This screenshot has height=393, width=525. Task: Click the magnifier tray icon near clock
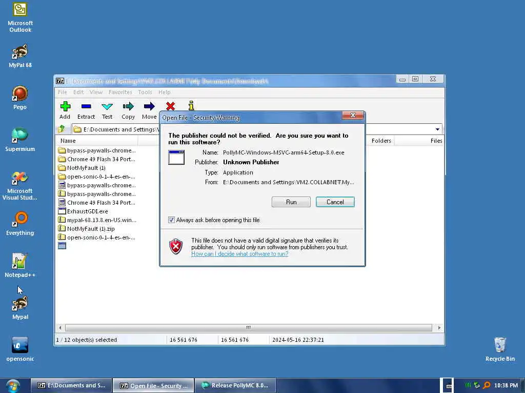click(x=487, y=385)
